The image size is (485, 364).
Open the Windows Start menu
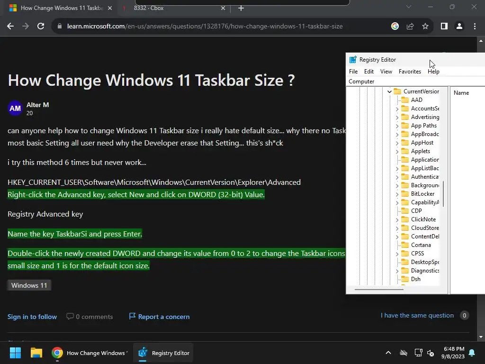click(x=15, y=353)
